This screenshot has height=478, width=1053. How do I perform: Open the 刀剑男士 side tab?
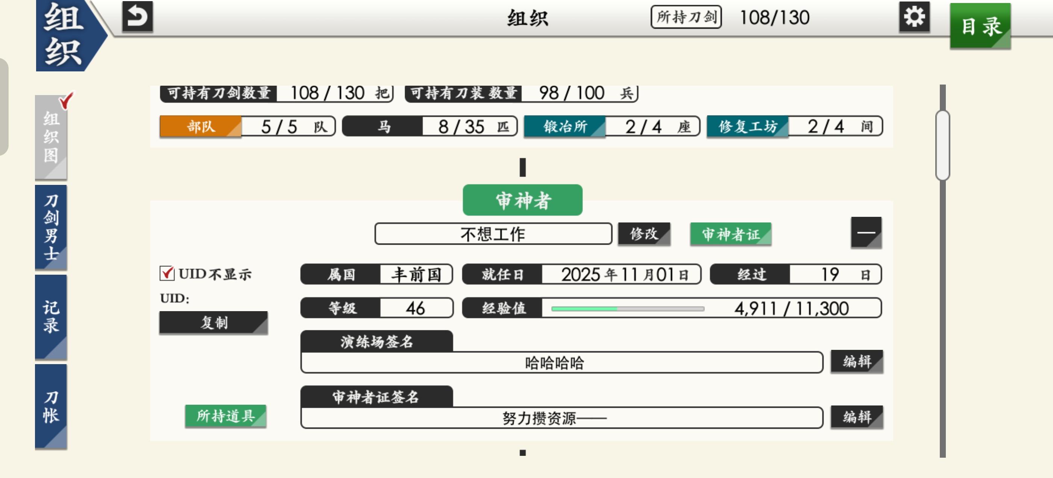coord(51,227)
